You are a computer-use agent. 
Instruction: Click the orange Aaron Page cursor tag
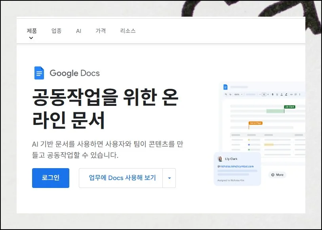tap(255, 123)
